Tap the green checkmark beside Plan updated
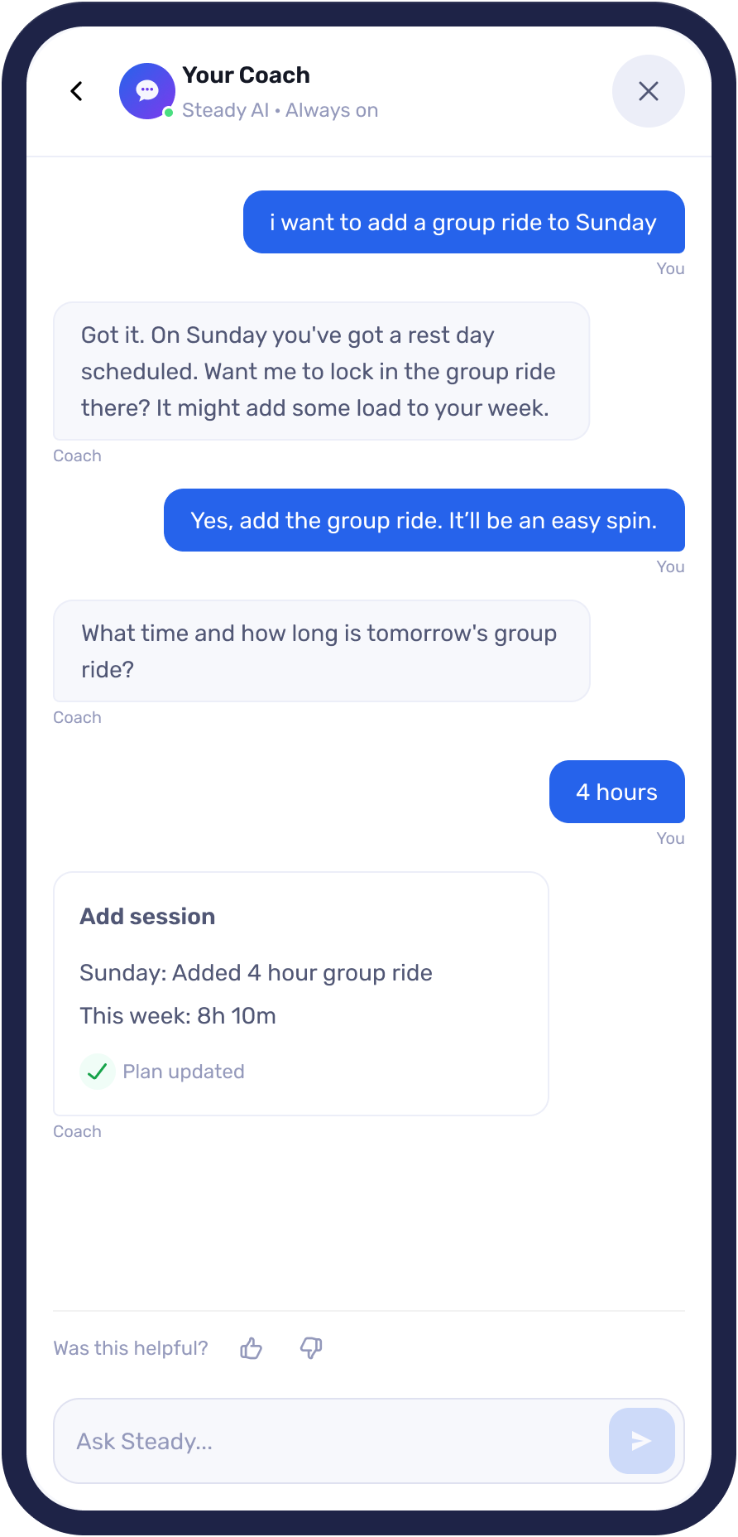The image size is (738, 1537). [97, 1071]
